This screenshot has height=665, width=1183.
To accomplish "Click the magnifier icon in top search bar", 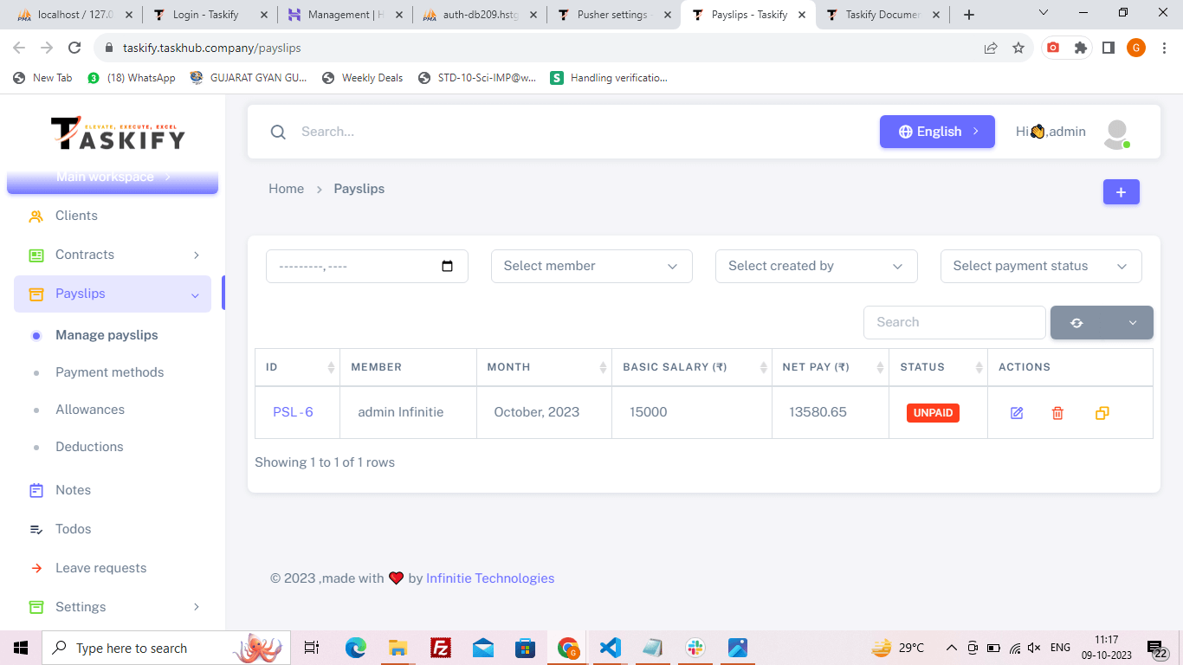I will [278, 132].
